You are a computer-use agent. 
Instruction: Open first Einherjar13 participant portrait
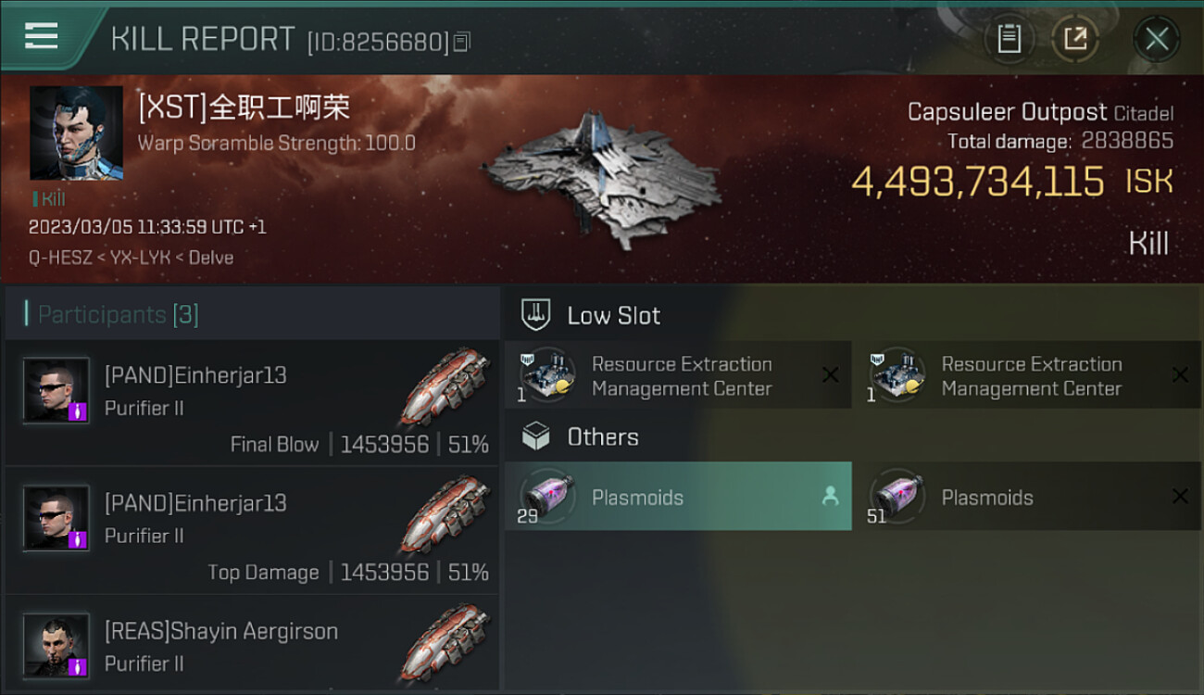pos(56,390)
